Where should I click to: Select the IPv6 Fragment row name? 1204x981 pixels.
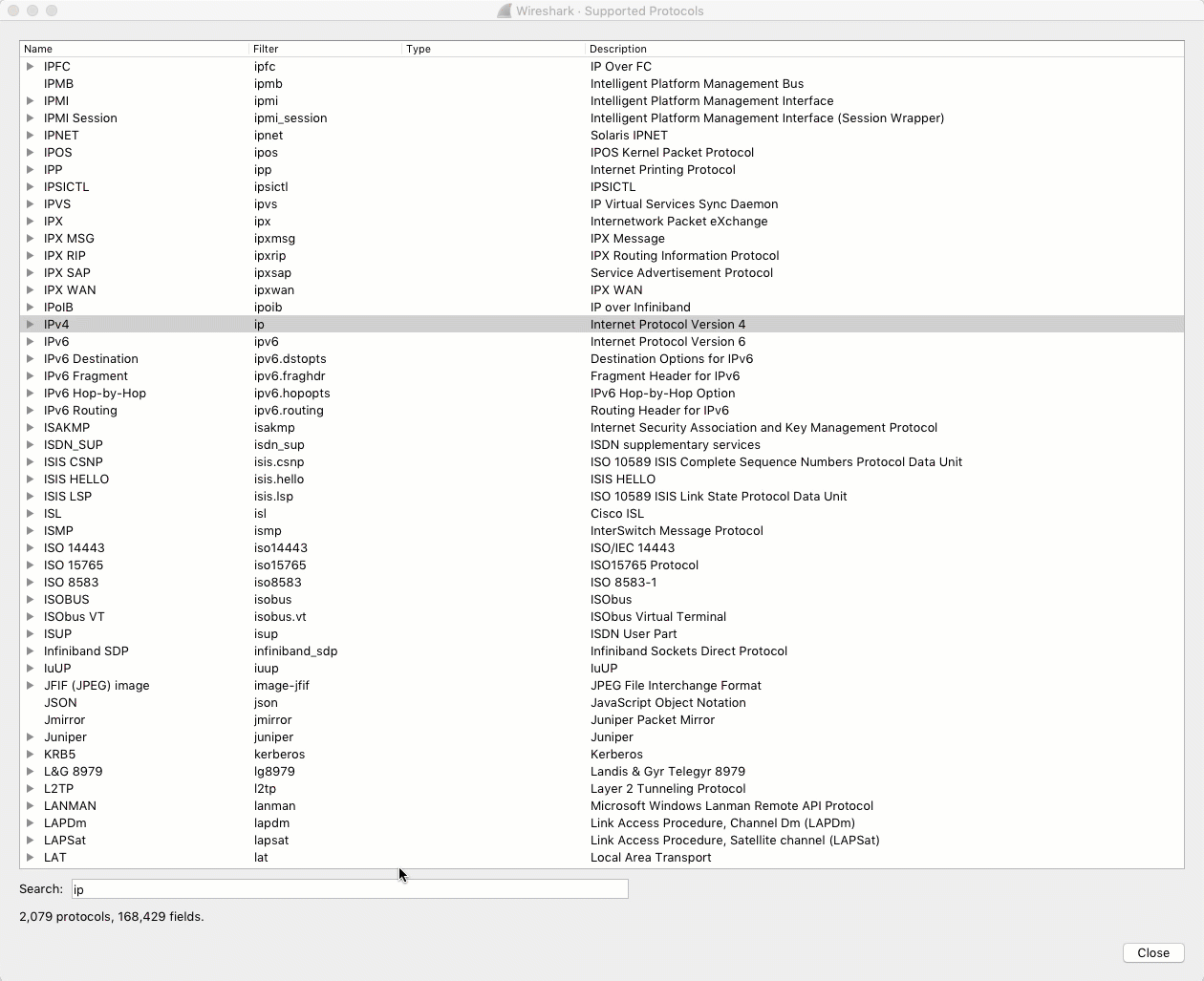tap(85, 375)
